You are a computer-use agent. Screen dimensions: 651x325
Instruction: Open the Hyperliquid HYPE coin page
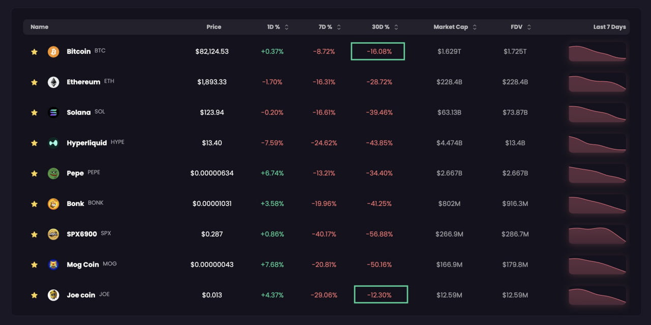click(x=95, y=143)
